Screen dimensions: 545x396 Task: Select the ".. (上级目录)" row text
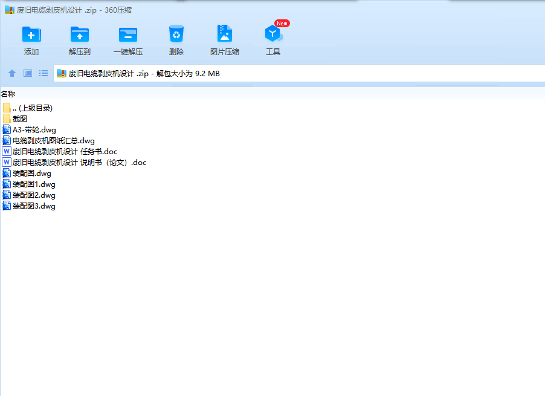[x=33, y=108]
